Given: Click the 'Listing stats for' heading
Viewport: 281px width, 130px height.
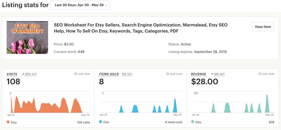Looking at the screenshot, I should (25, 5).
